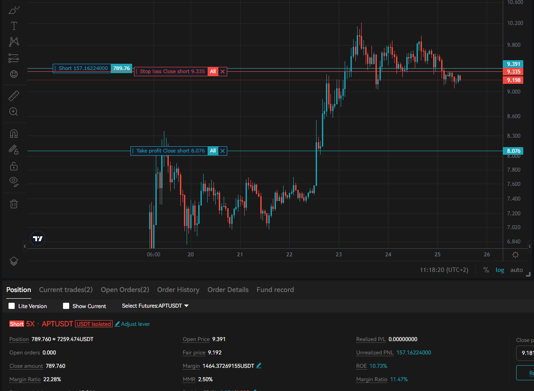Screen dimensions: 534x391
Task: Edit margin with pencil icon
Action: point(259,366)
